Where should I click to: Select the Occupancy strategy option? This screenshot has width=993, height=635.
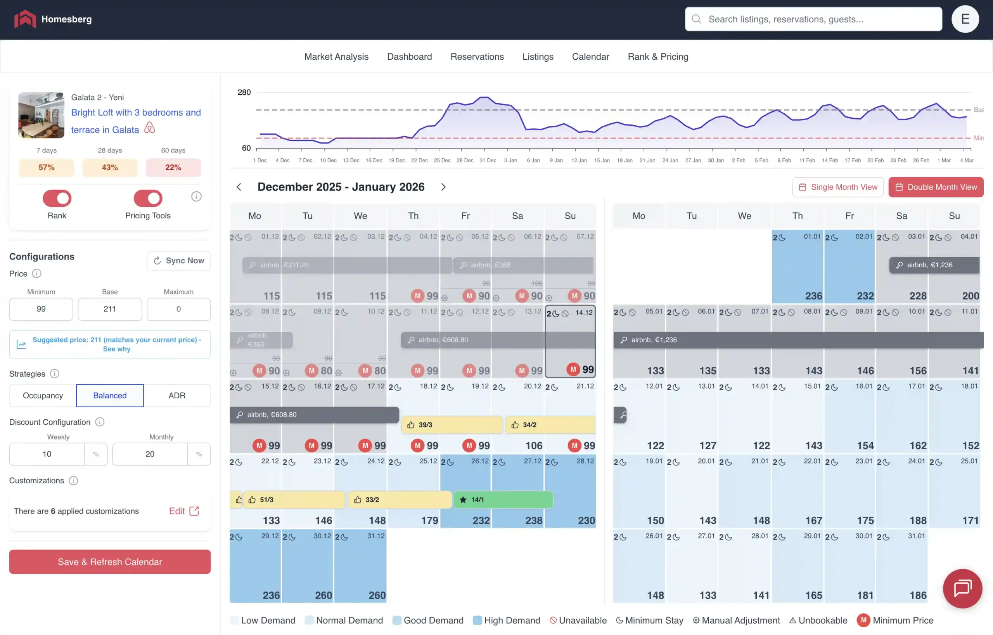(43, 395)
